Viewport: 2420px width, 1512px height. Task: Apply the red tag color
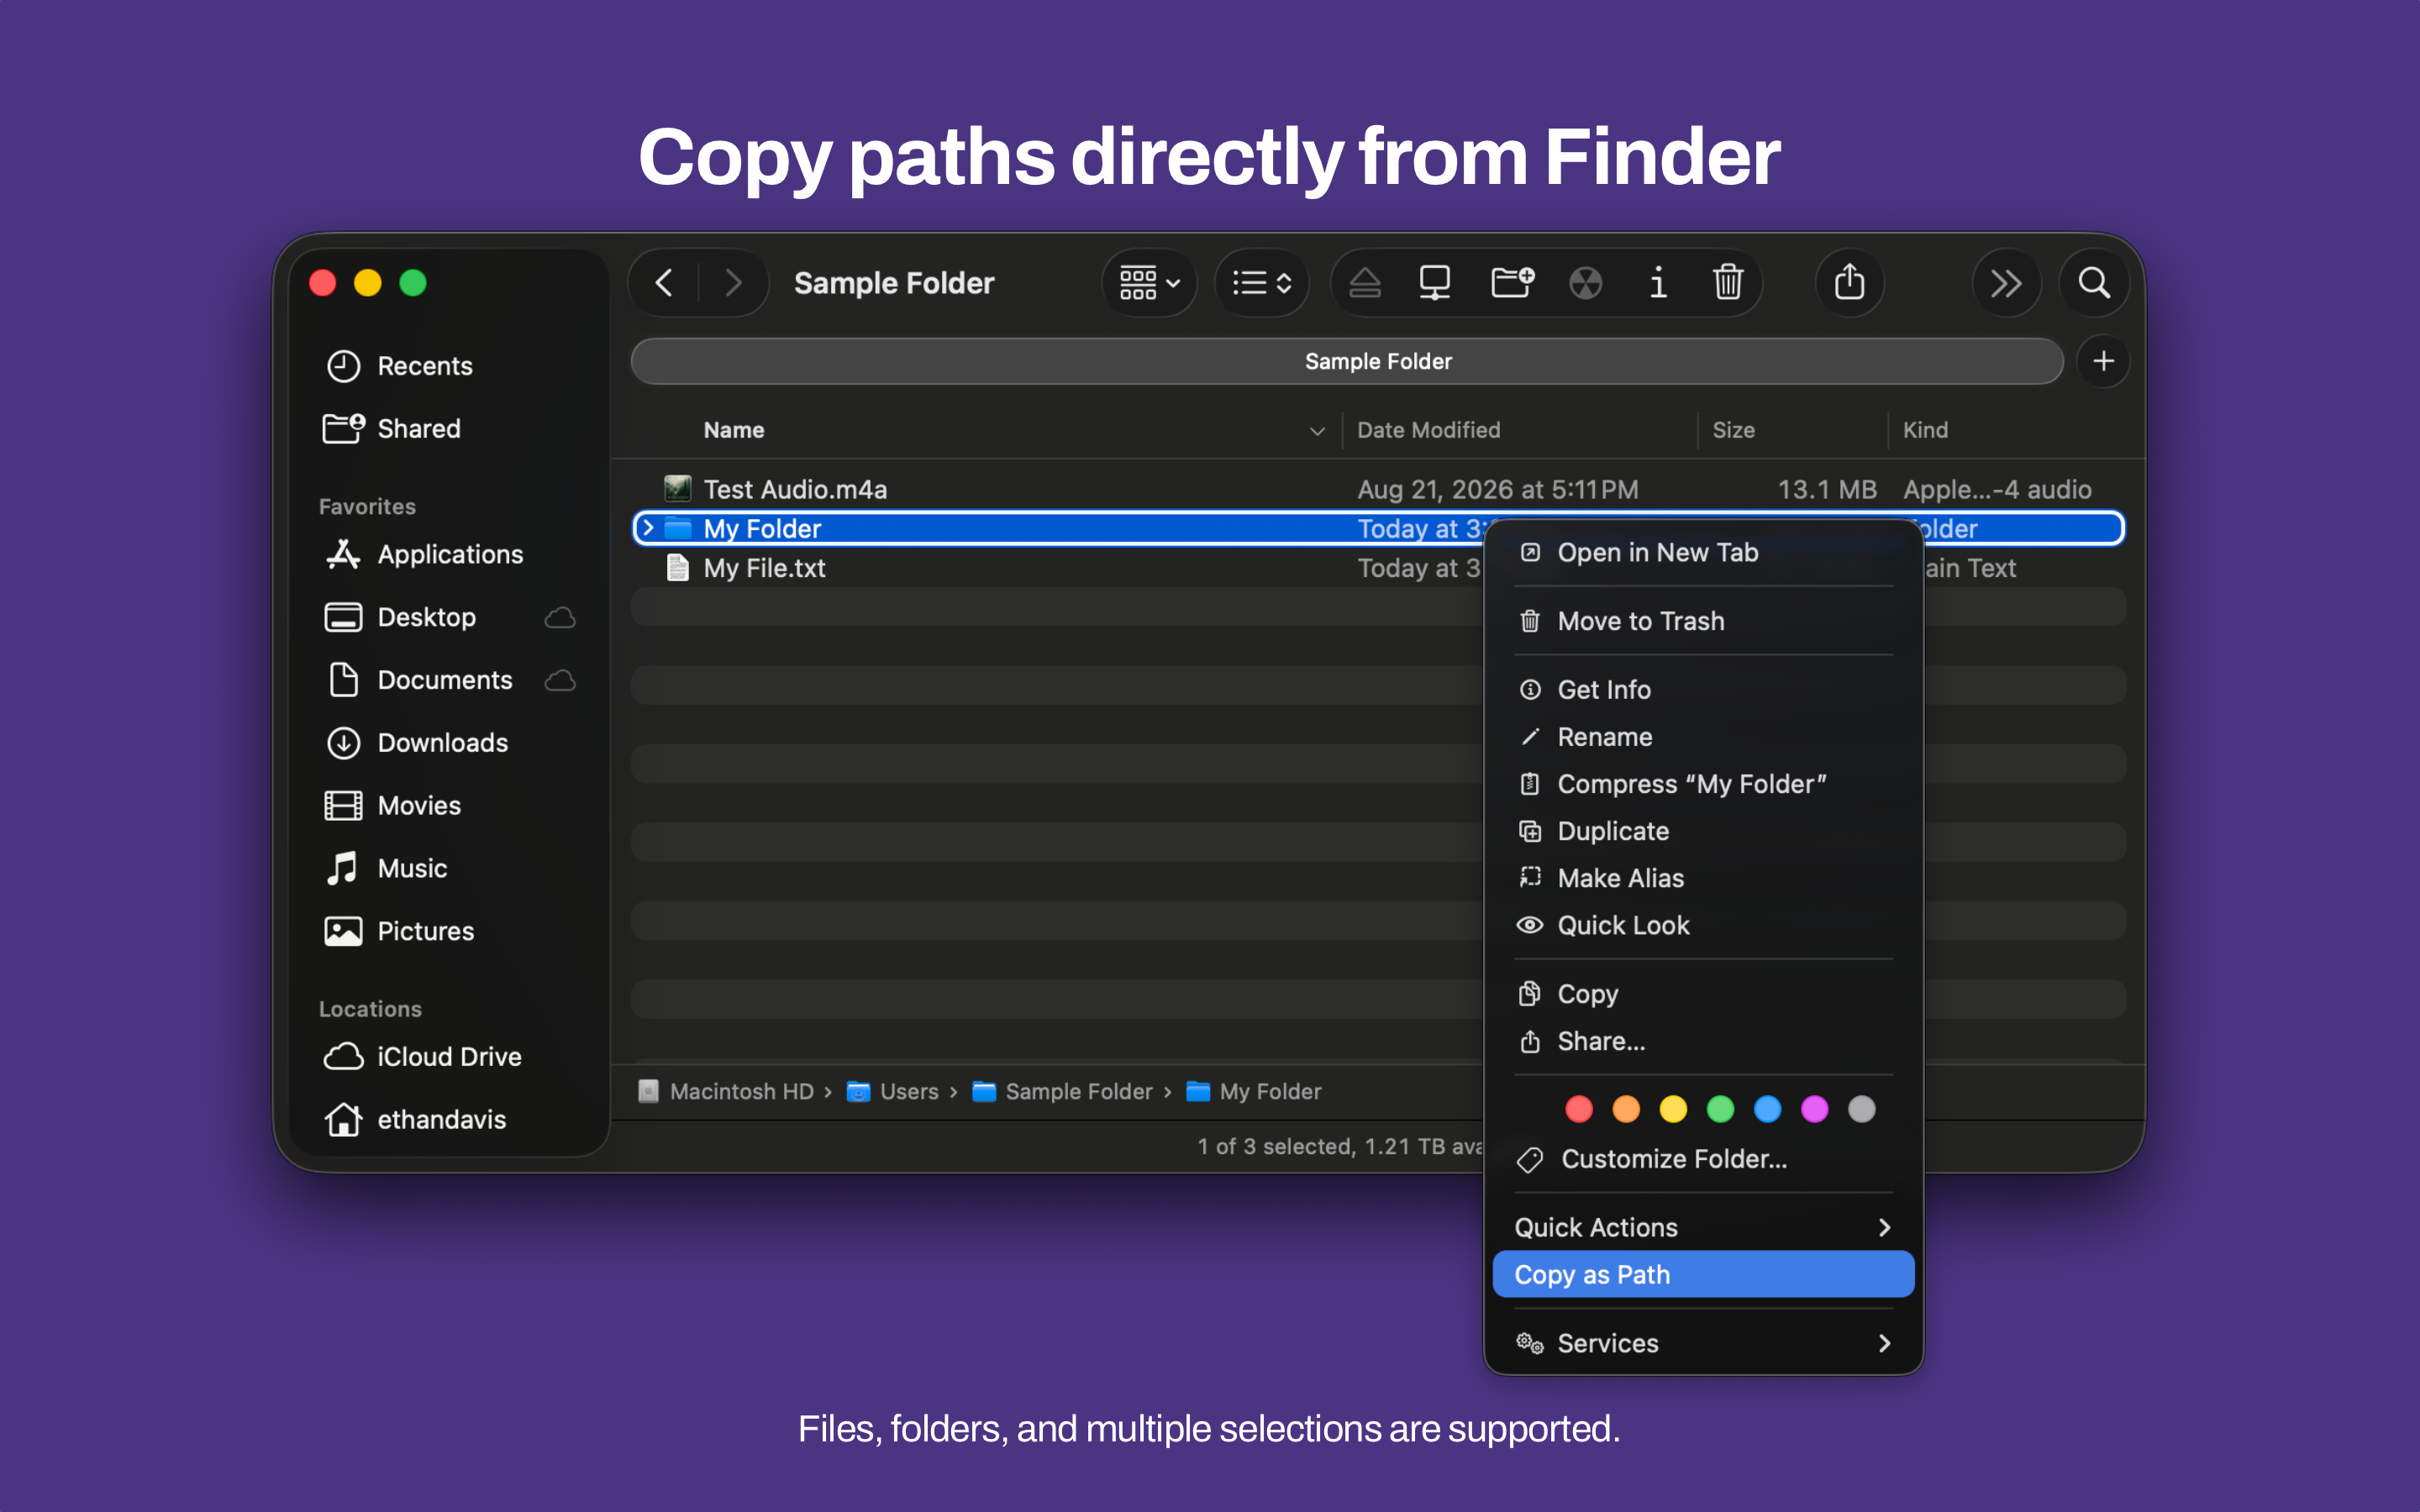(x=1579, y=1109)
